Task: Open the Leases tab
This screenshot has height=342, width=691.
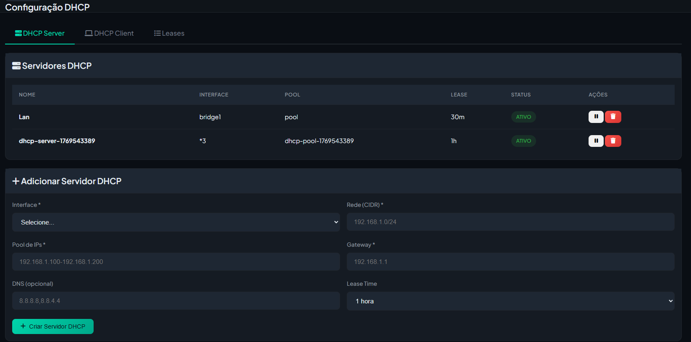Action: (169, 33)
